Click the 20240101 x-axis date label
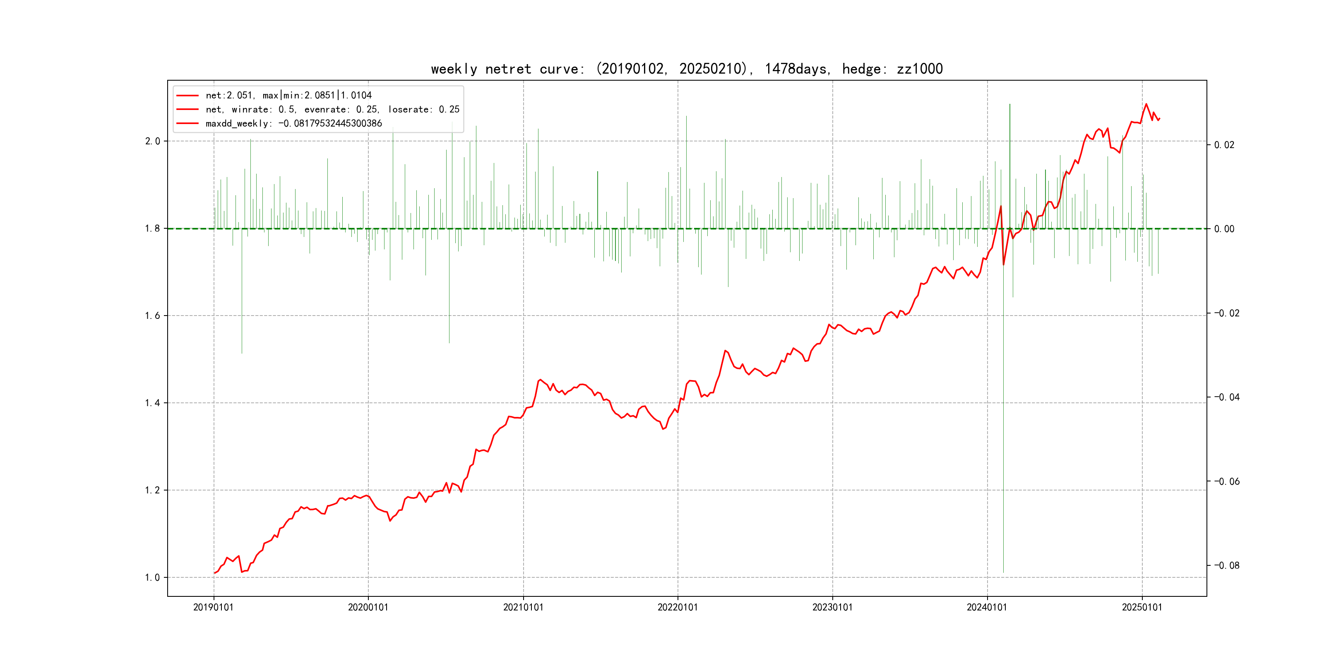The image size is (1341, 670). pos(987,608)
